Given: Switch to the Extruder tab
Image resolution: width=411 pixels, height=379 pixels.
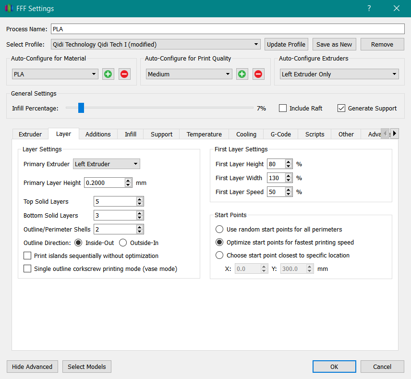Looking at the screenshot, I should (x=30, y=134).
